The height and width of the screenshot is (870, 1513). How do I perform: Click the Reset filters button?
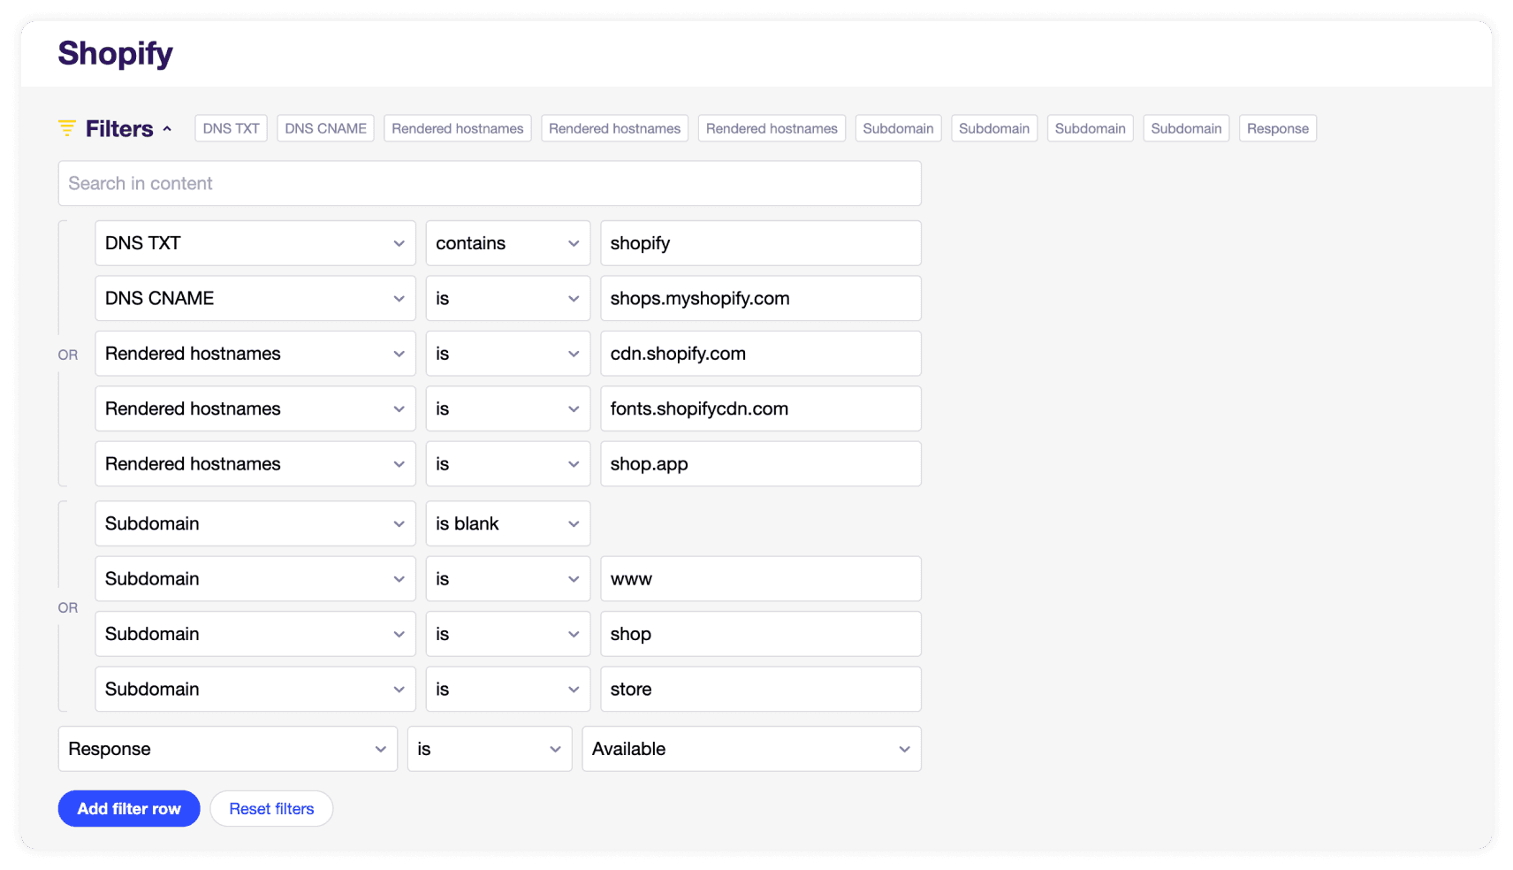271,808
